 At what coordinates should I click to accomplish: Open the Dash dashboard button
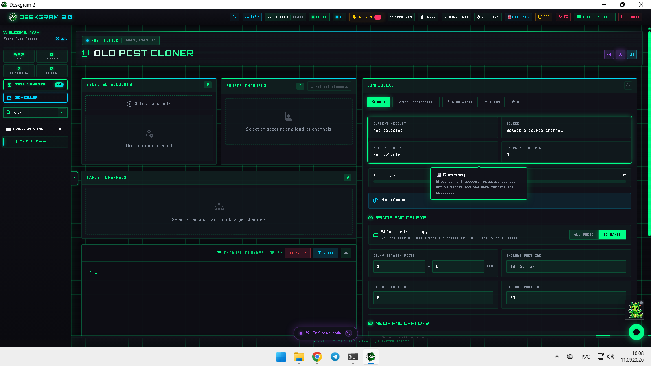click(252, 17)
